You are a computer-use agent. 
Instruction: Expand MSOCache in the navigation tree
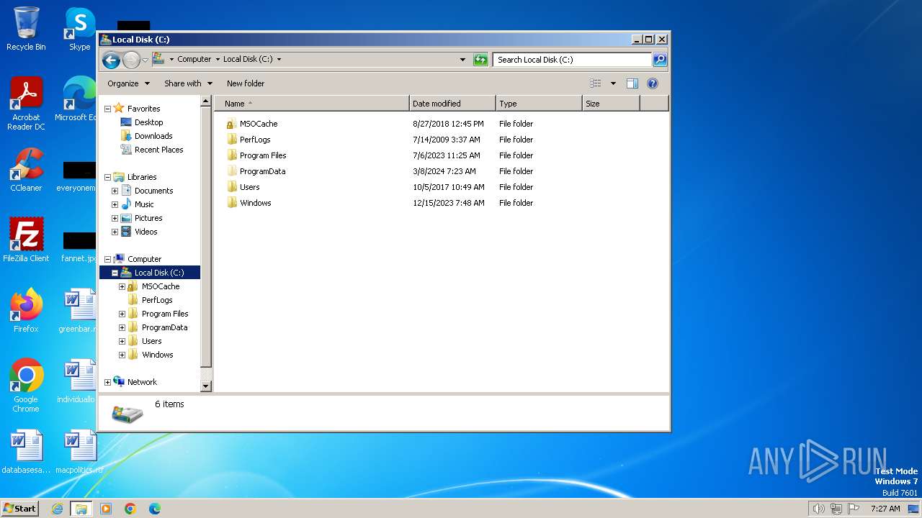pyautogui.click(x=122, y=286)
